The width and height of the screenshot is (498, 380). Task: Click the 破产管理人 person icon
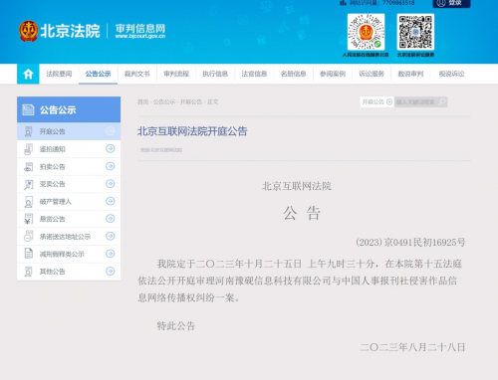[29, 202]
